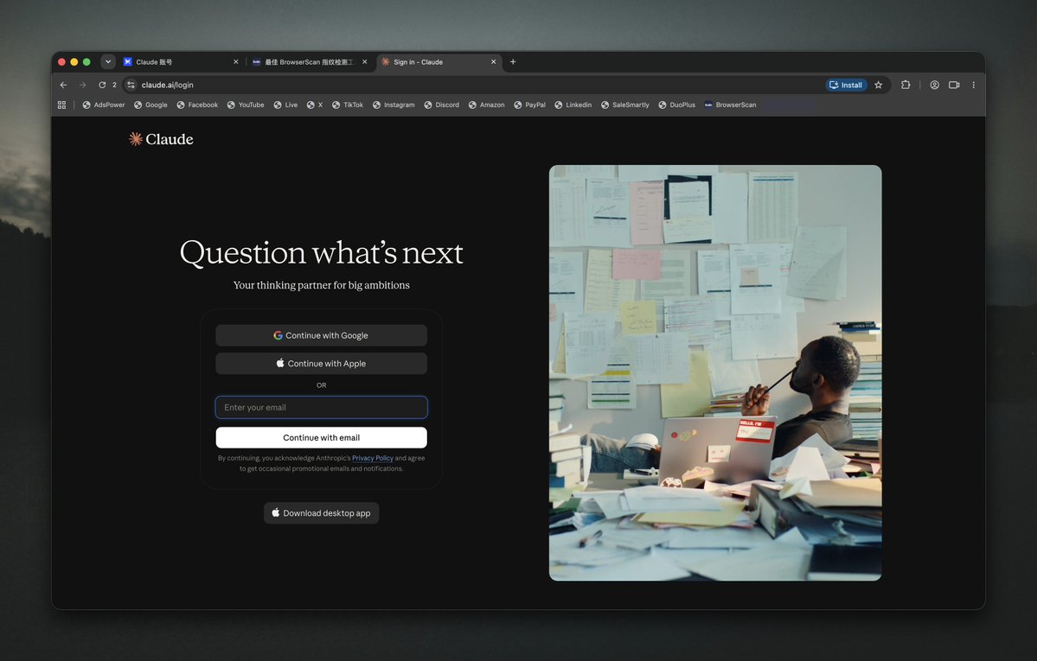Click the Claude logo in the page header
This screenshot has height=661, width=1037.
click(161, 139)
